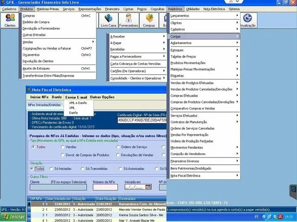The width and height of the screenshot is (297, 222).
Task: Click the Número da NFe input field
Action: coord(105,188)
